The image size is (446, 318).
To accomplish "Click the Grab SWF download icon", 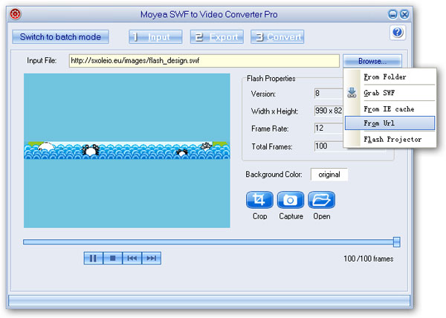I will point(352,93).
